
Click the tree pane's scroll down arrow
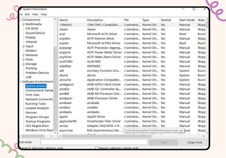click(x=55, y=132)
